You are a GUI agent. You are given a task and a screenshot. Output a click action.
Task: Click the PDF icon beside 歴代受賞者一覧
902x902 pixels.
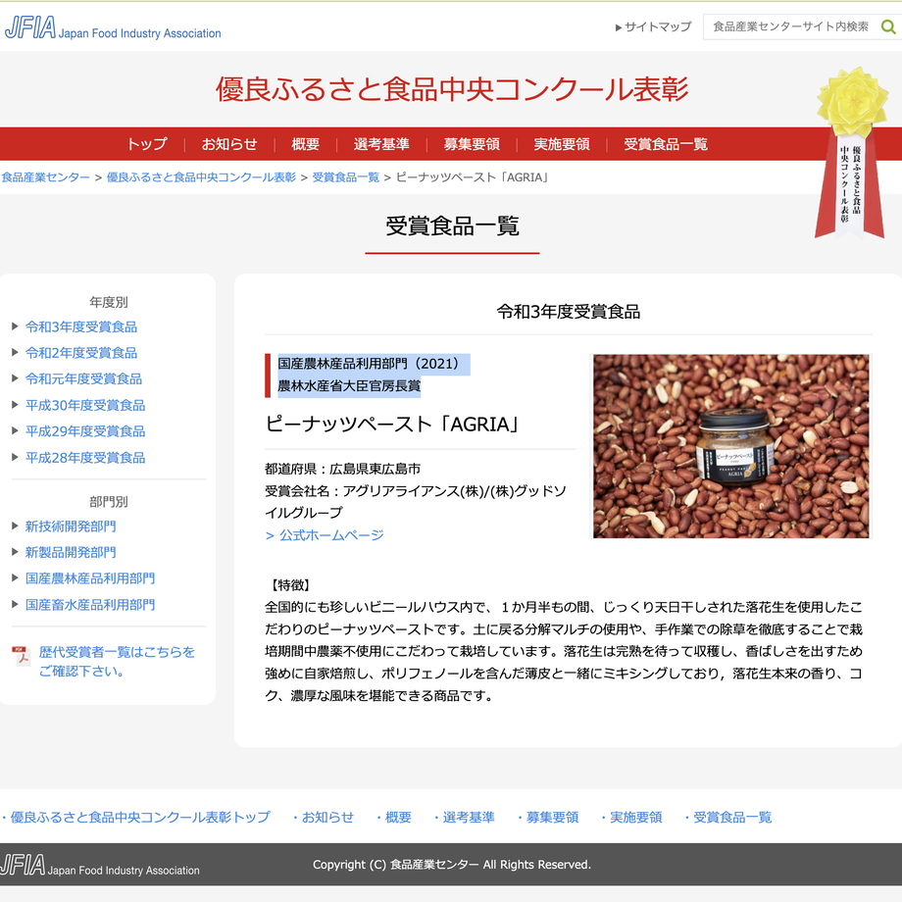point(21,656)
